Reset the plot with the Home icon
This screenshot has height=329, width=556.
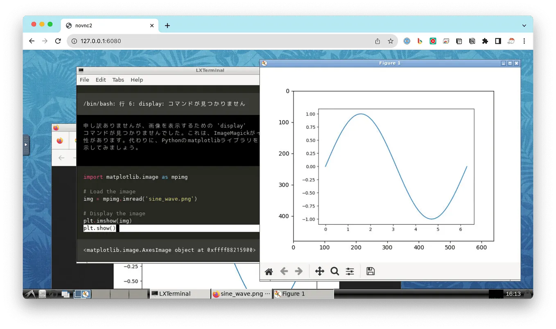click(269, 271)
